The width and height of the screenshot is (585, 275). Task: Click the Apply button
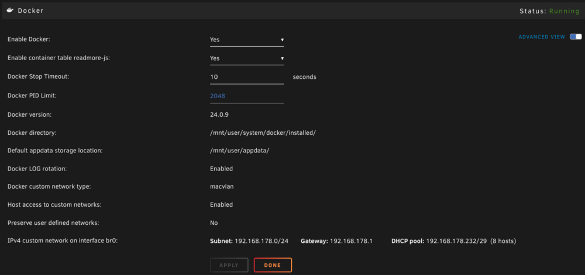[229, 265]
